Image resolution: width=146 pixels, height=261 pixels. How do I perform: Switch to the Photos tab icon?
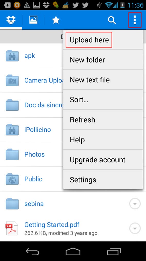pos(33,20)
